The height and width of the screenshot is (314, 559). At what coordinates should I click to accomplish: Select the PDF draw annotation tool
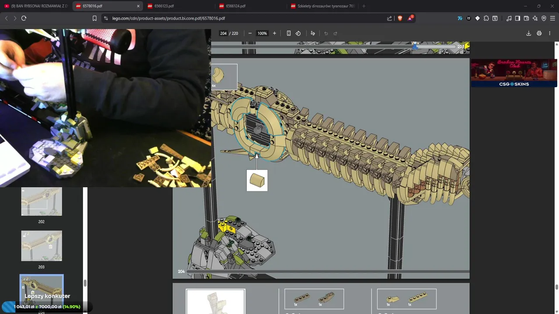click(x=313, y=33)
